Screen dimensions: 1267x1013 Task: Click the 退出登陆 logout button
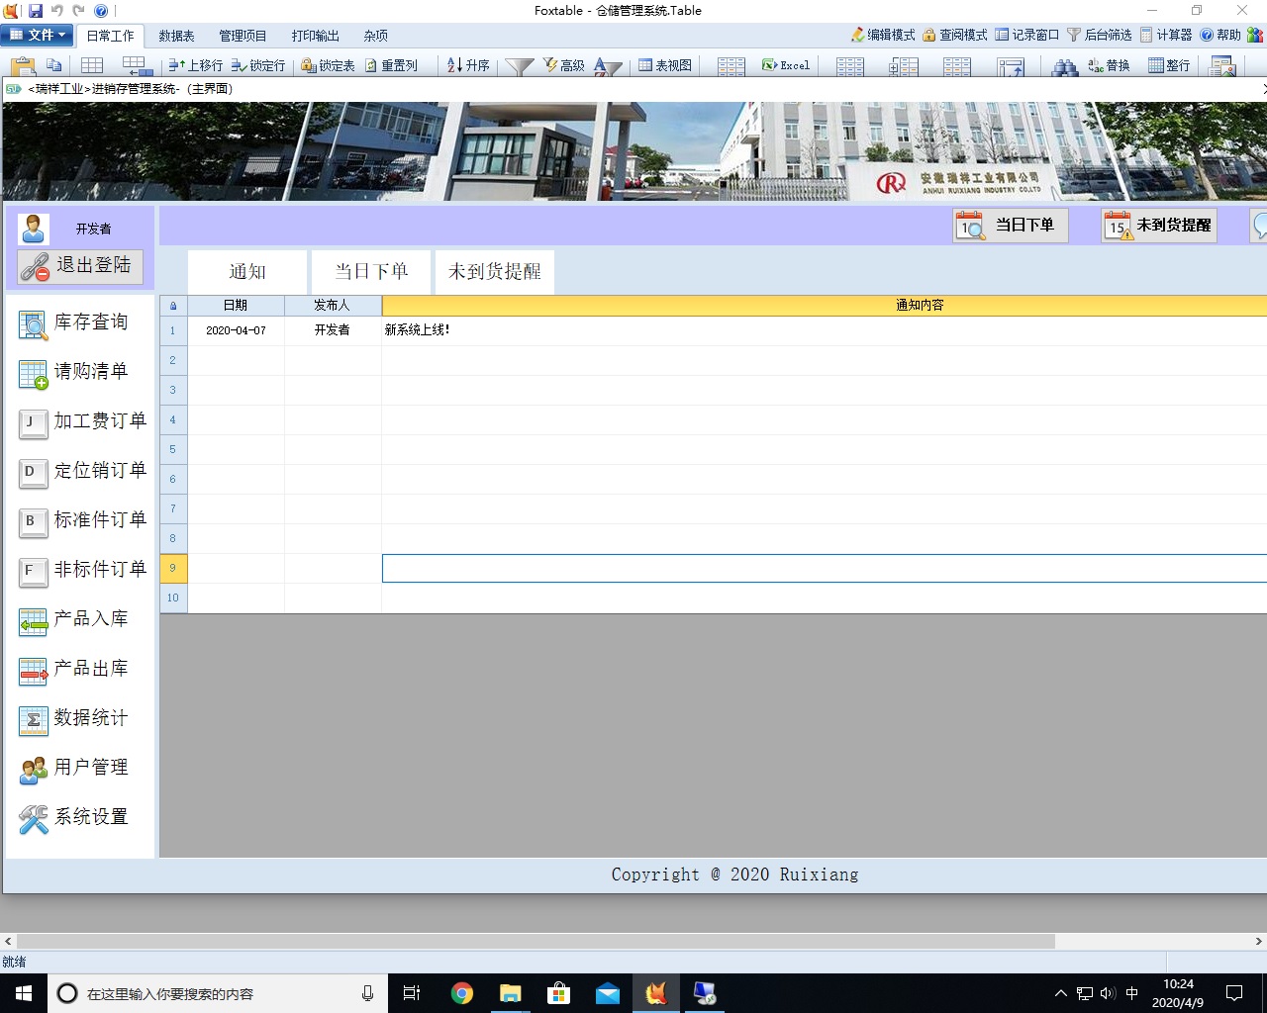pyautogui.click(x=81, y=266)
